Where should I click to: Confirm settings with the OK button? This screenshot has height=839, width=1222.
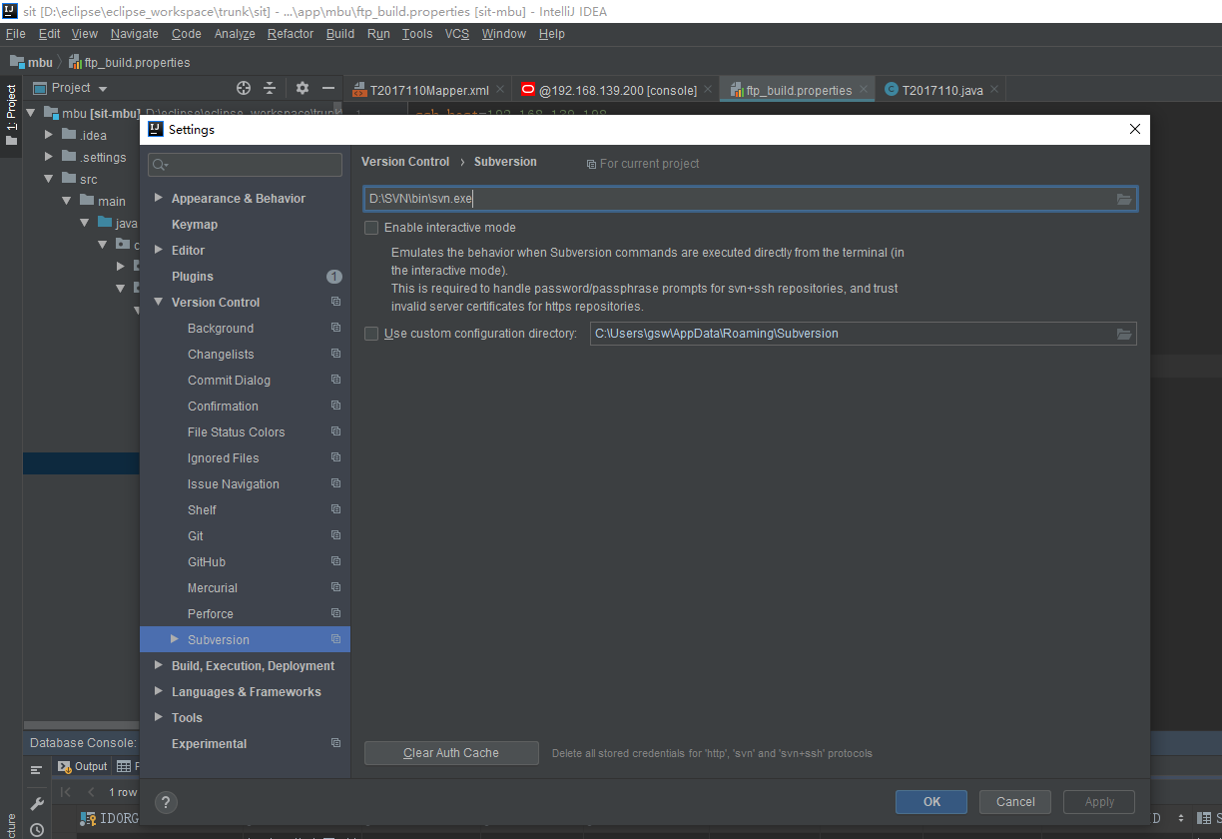tap(930, 801)
